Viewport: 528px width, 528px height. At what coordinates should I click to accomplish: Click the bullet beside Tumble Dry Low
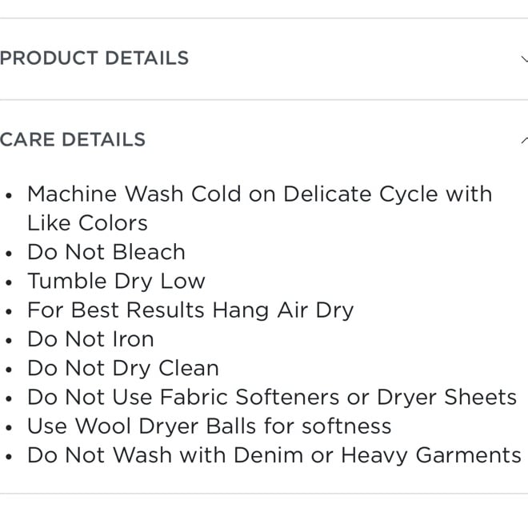pos(9,282)
